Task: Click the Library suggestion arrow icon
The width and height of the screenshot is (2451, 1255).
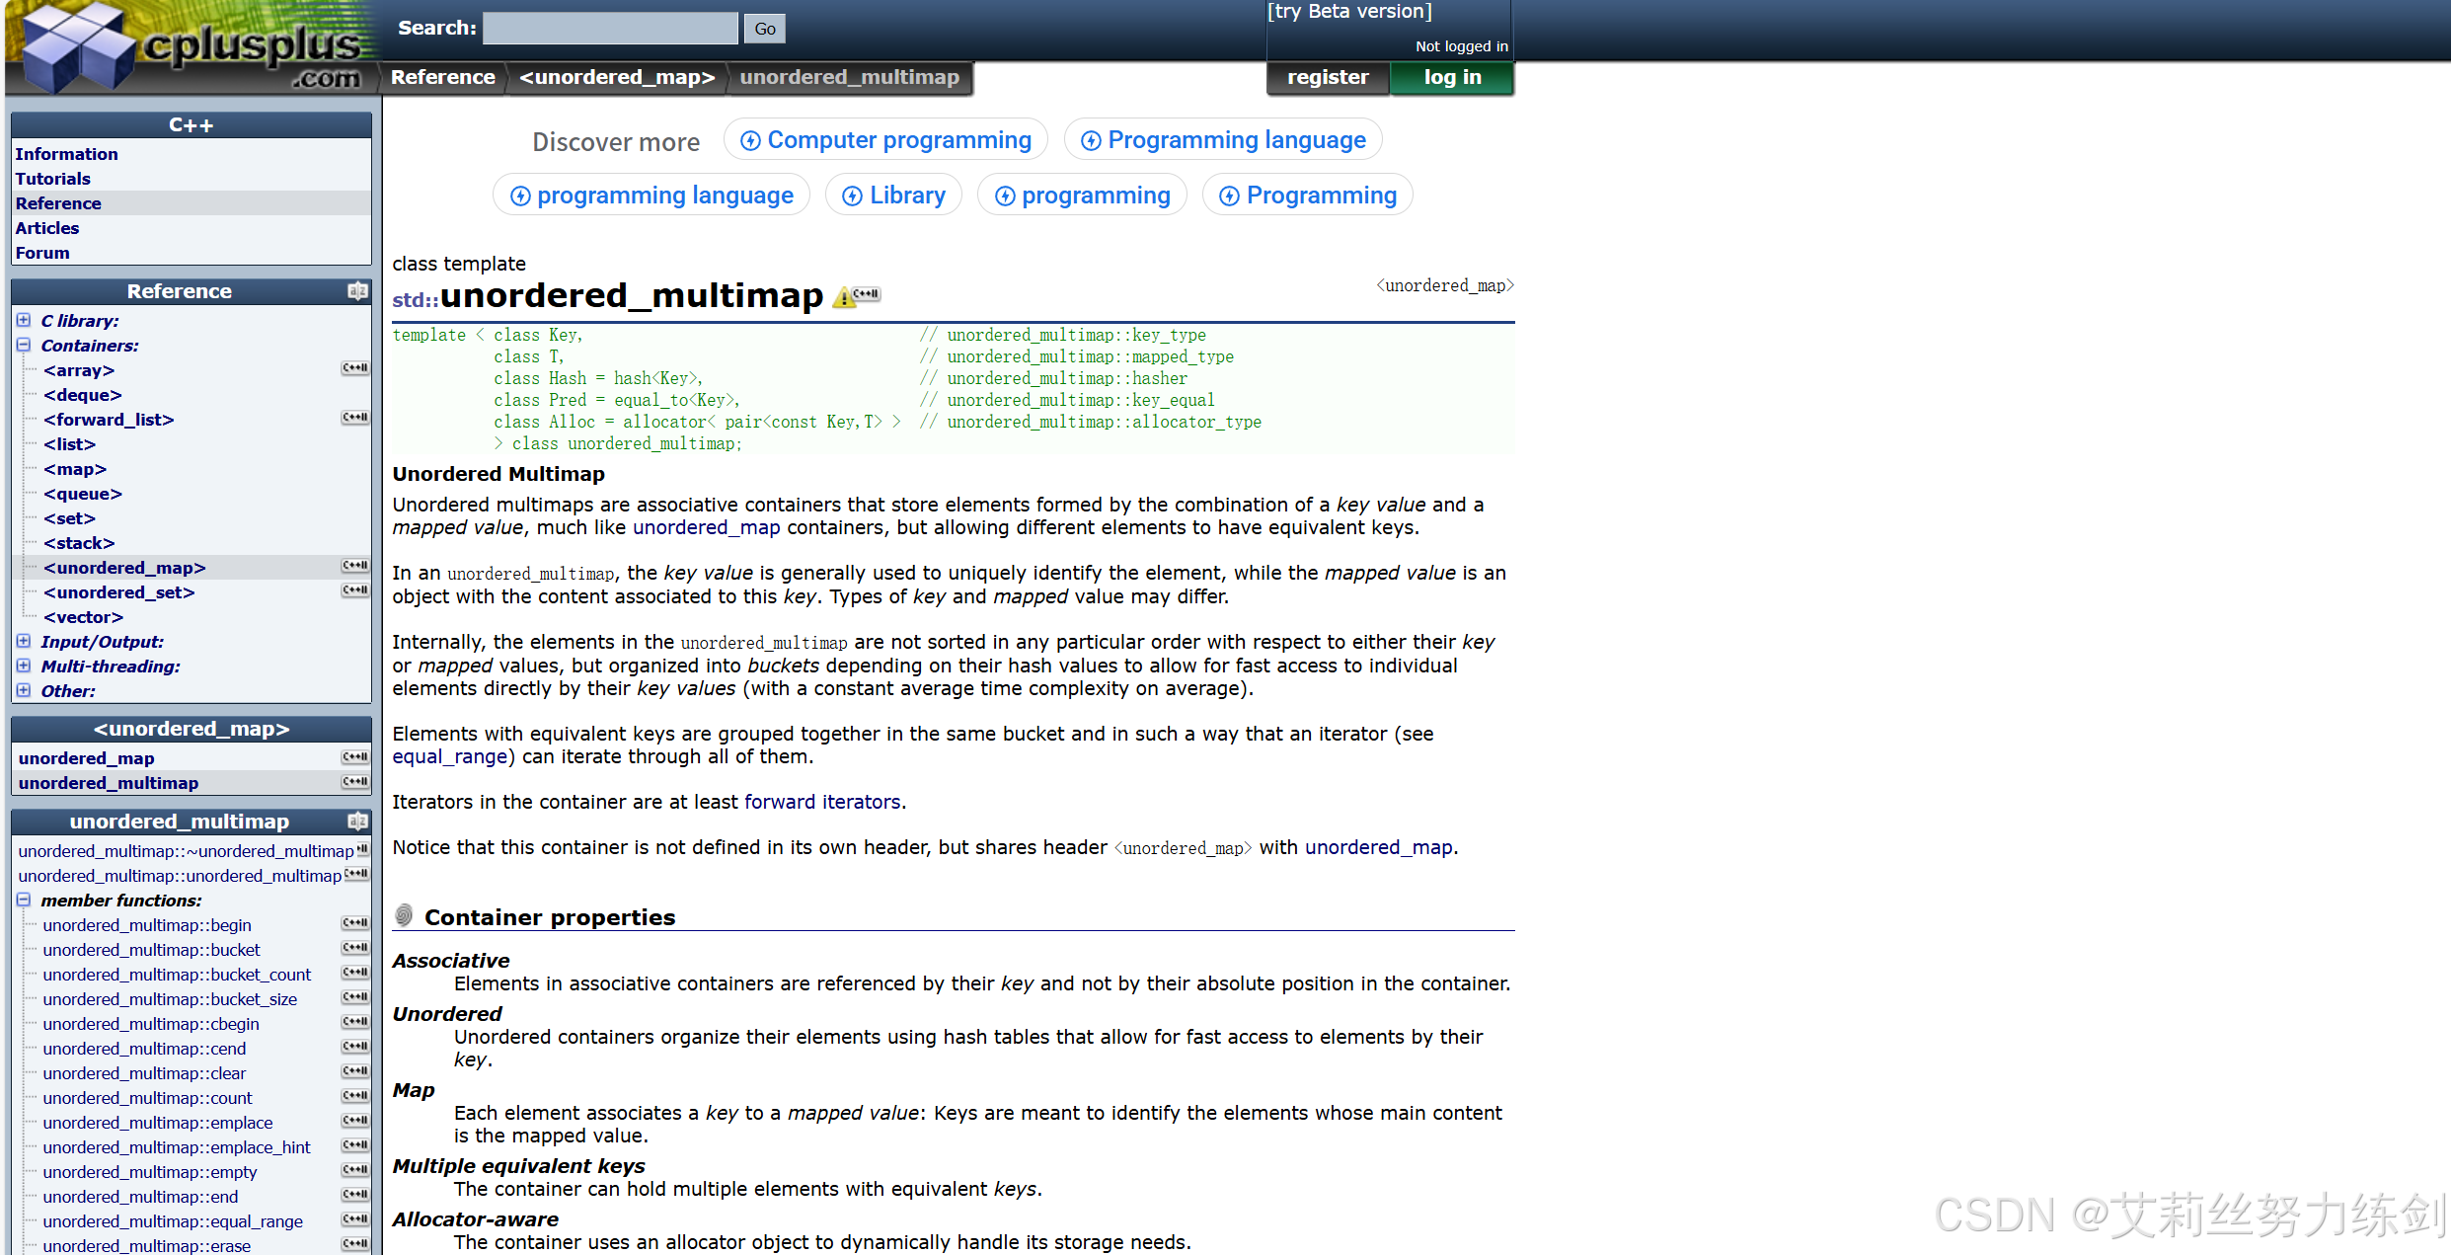Action: pyautogui.click(x=852, y=196)
